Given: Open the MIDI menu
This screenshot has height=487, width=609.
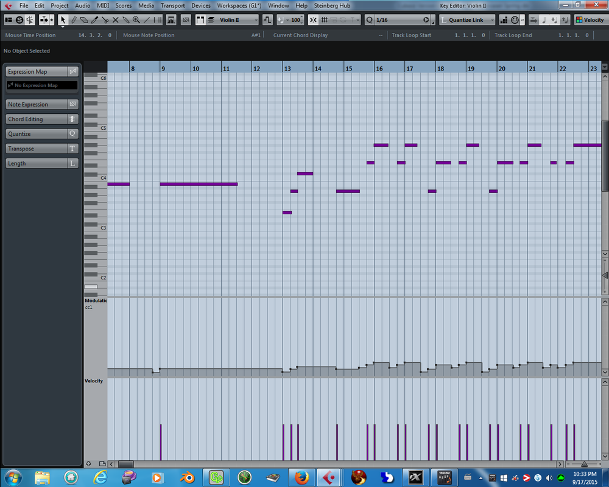Looking at the screenshot, I should coord(103,5).
